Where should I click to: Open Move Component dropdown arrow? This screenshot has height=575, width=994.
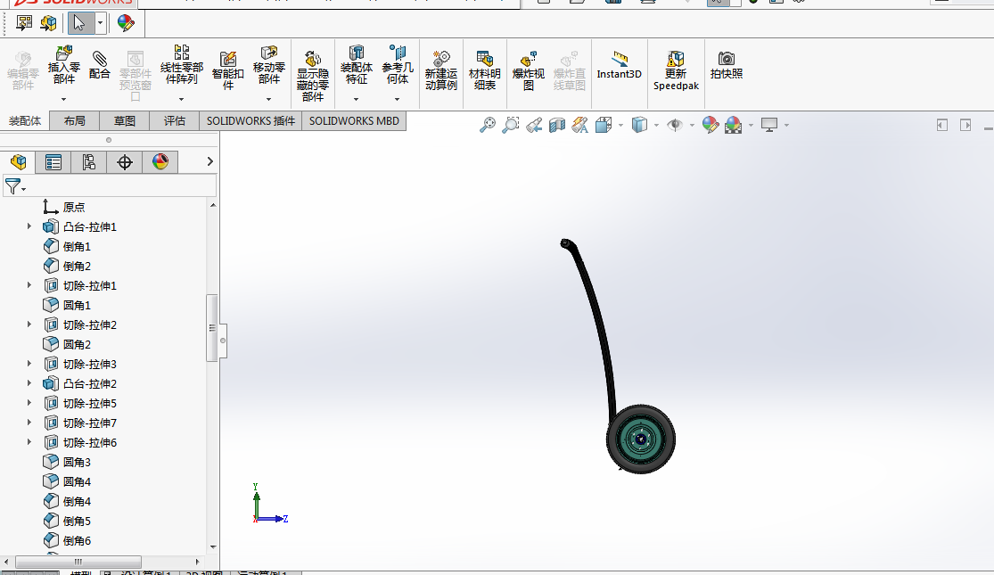[269, 100]
